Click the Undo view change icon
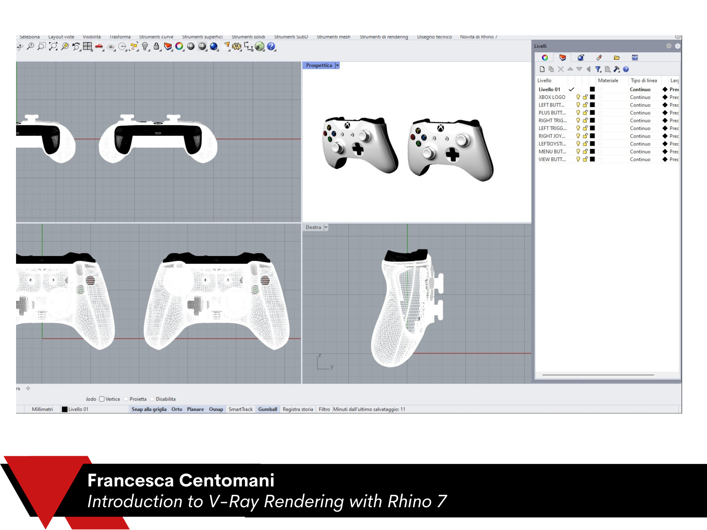 76,47
